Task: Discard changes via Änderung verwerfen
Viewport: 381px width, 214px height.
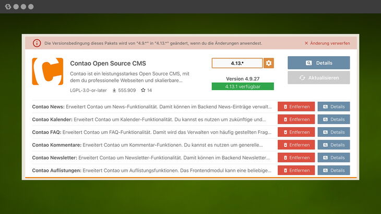Action: [327, 43]
